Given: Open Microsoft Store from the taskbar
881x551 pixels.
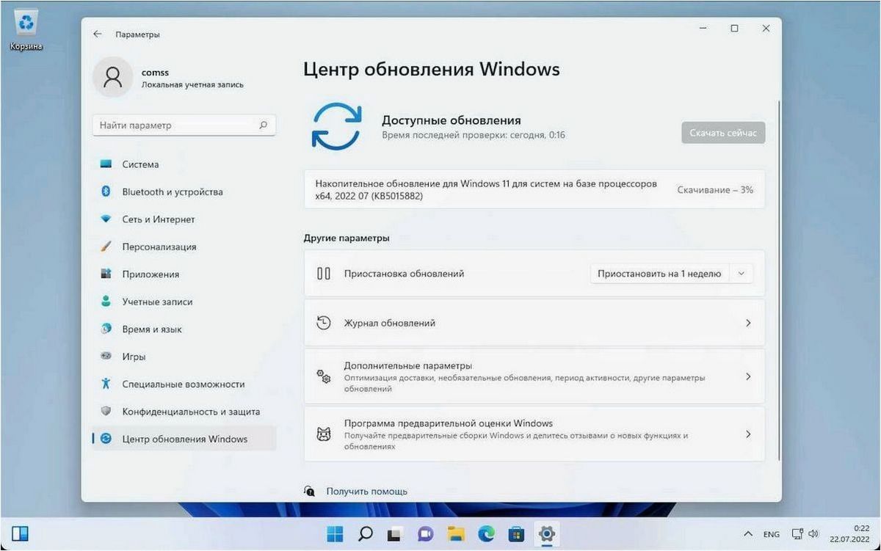Looking at the screenshot, I should 516,533.
